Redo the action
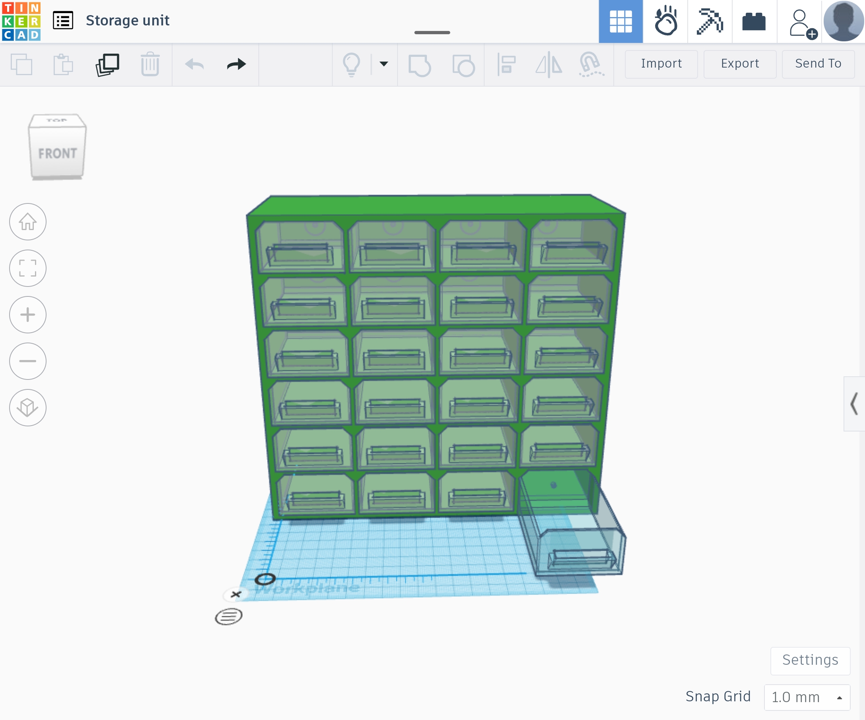Viewport: 865px width, 720px height. [x=237, y=64]
